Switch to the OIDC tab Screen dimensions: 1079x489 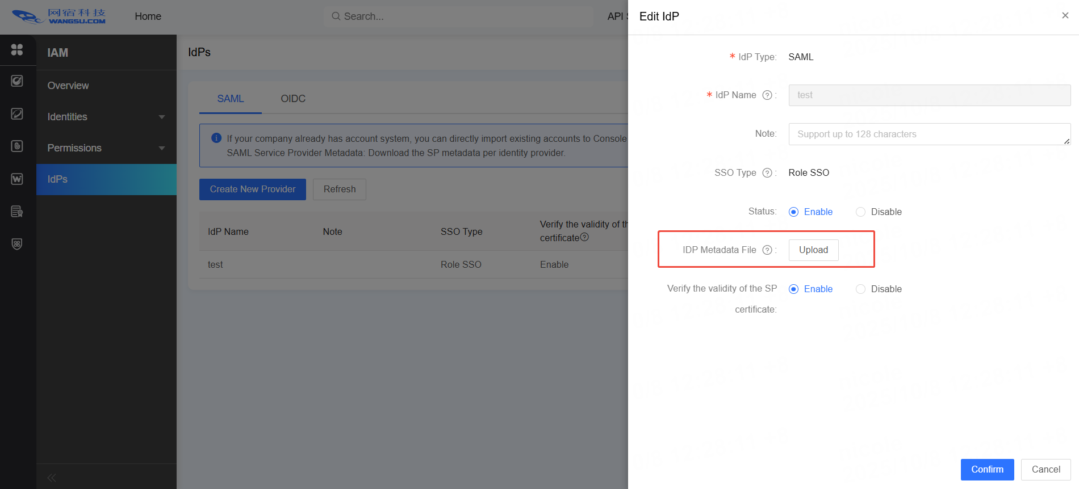(x=293, y=99)
